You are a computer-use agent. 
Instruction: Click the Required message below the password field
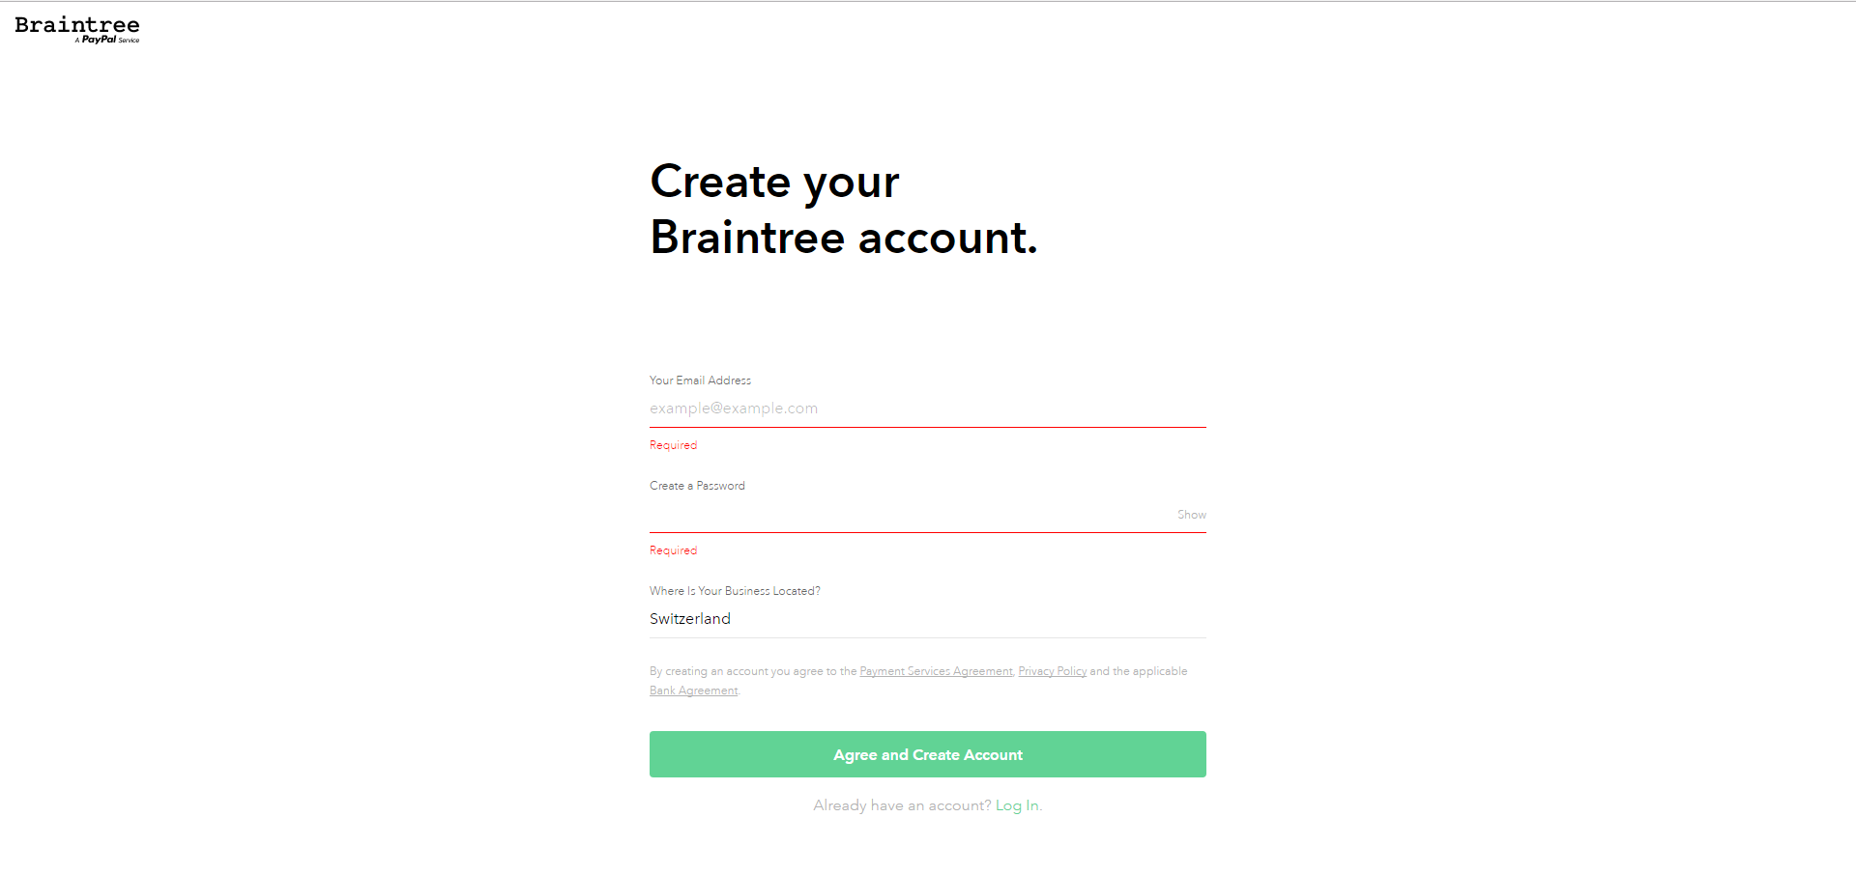click(x=673, y=550)
